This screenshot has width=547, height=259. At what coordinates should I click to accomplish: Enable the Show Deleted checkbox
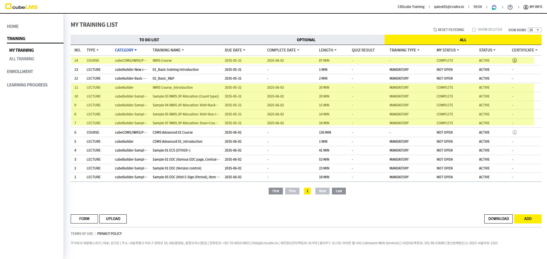[474, 30]
